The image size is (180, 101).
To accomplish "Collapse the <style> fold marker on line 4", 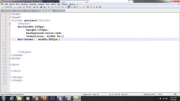I will point(10,24).
